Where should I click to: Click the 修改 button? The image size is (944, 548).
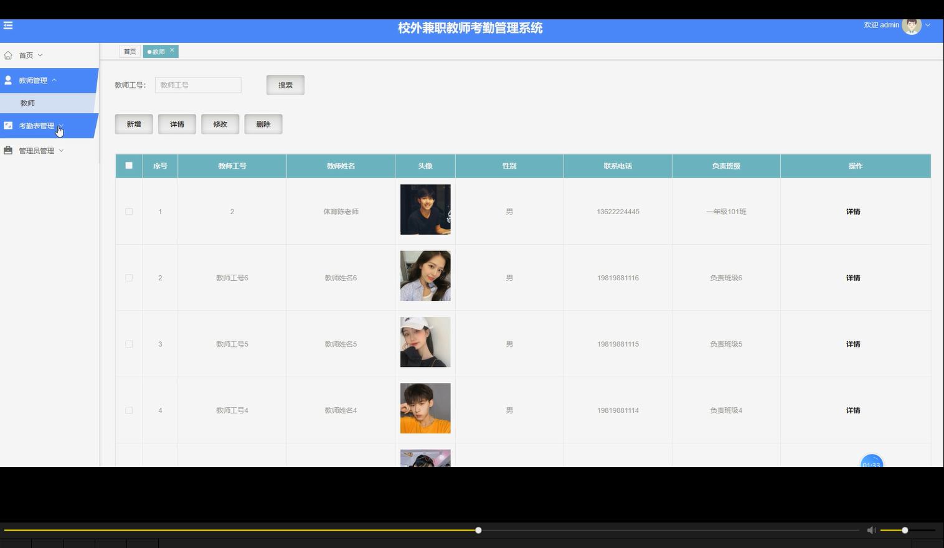pos(220,125)
